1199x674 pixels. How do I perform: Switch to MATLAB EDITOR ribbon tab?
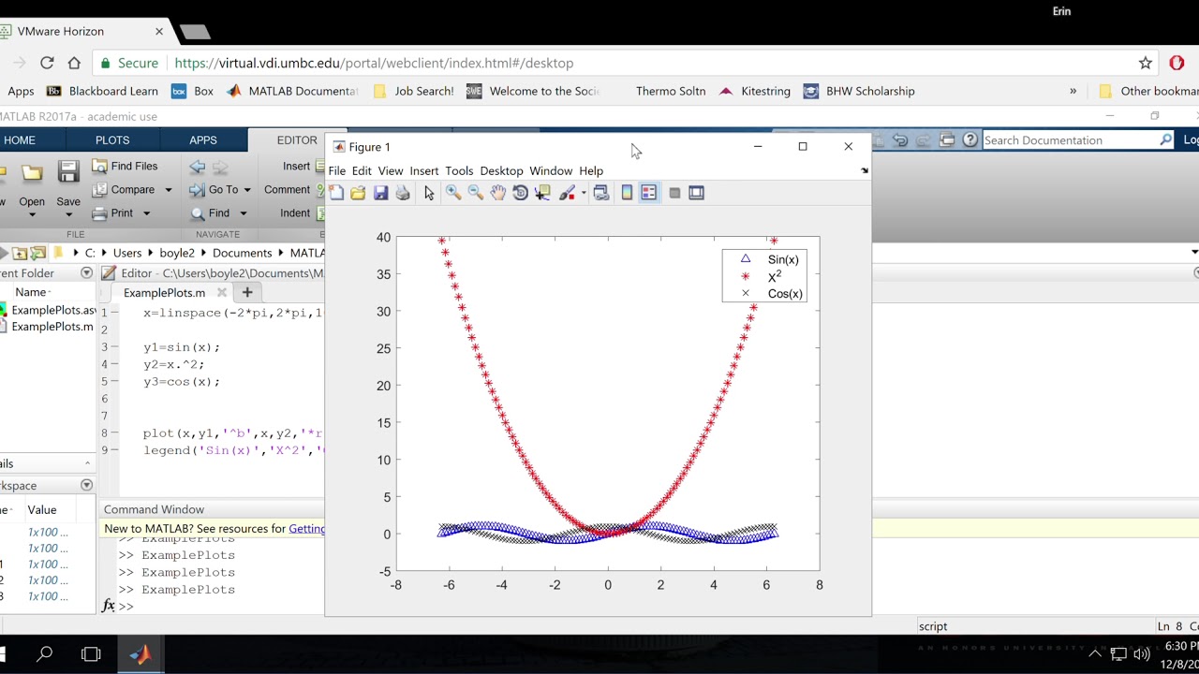pyautogui.click(x=296, y=140)
